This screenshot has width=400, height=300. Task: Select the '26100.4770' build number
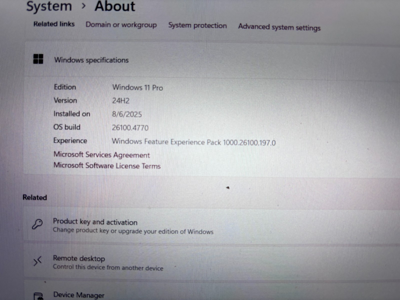point(130,128)
